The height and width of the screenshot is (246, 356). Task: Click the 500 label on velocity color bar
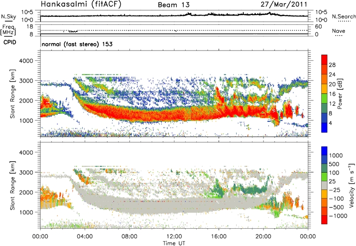click(334, 164)
